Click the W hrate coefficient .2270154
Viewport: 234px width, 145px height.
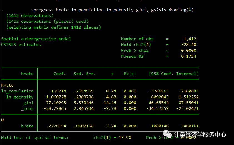56,126
